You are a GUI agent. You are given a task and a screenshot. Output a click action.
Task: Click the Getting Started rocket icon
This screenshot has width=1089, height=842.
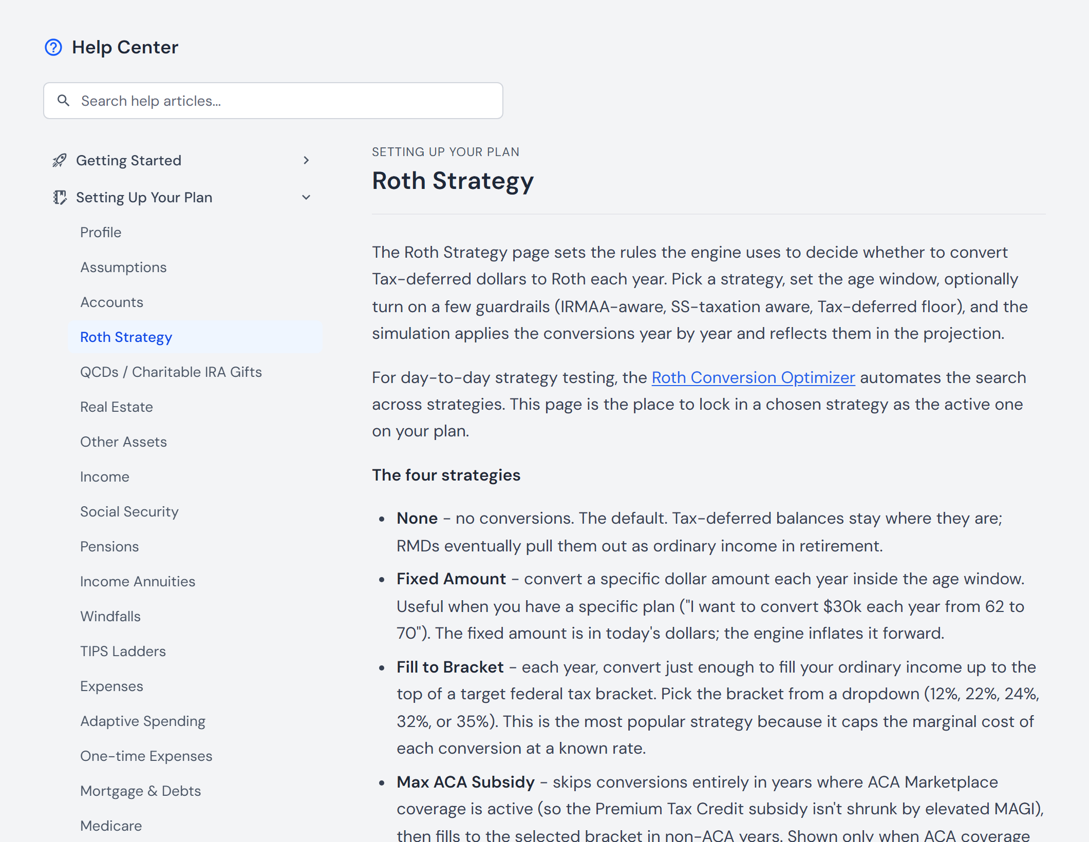pos(60,160)
